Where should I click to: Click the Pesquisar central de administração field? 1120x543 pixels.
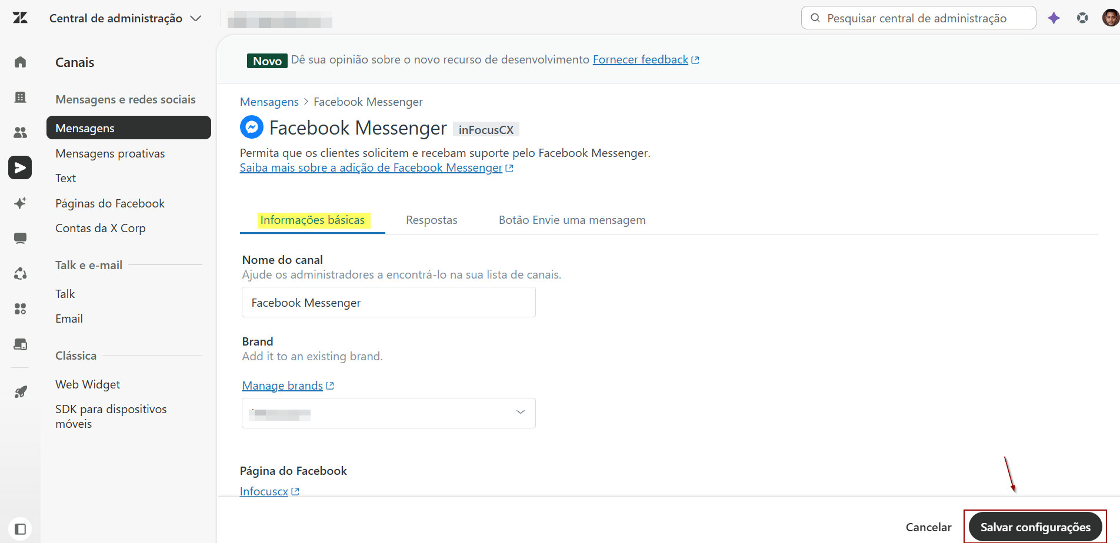point(918,18)
